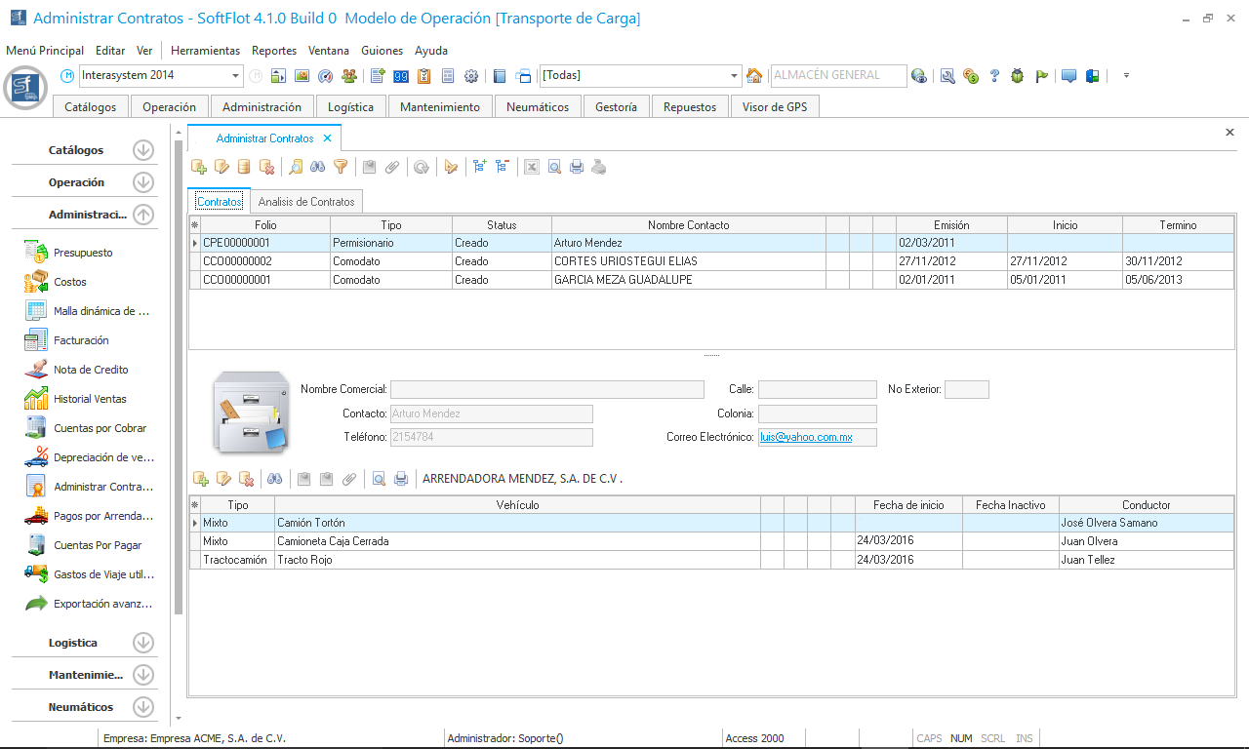Open the Facturación module in sidebar

[x=81, y=340]
